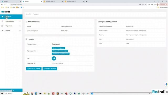
Task: Open the Навык menu item
Action: point(11,31)
